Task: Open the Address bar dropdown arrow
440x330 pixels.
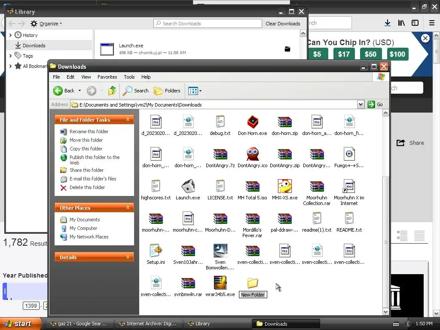Action: pos(361,104)
